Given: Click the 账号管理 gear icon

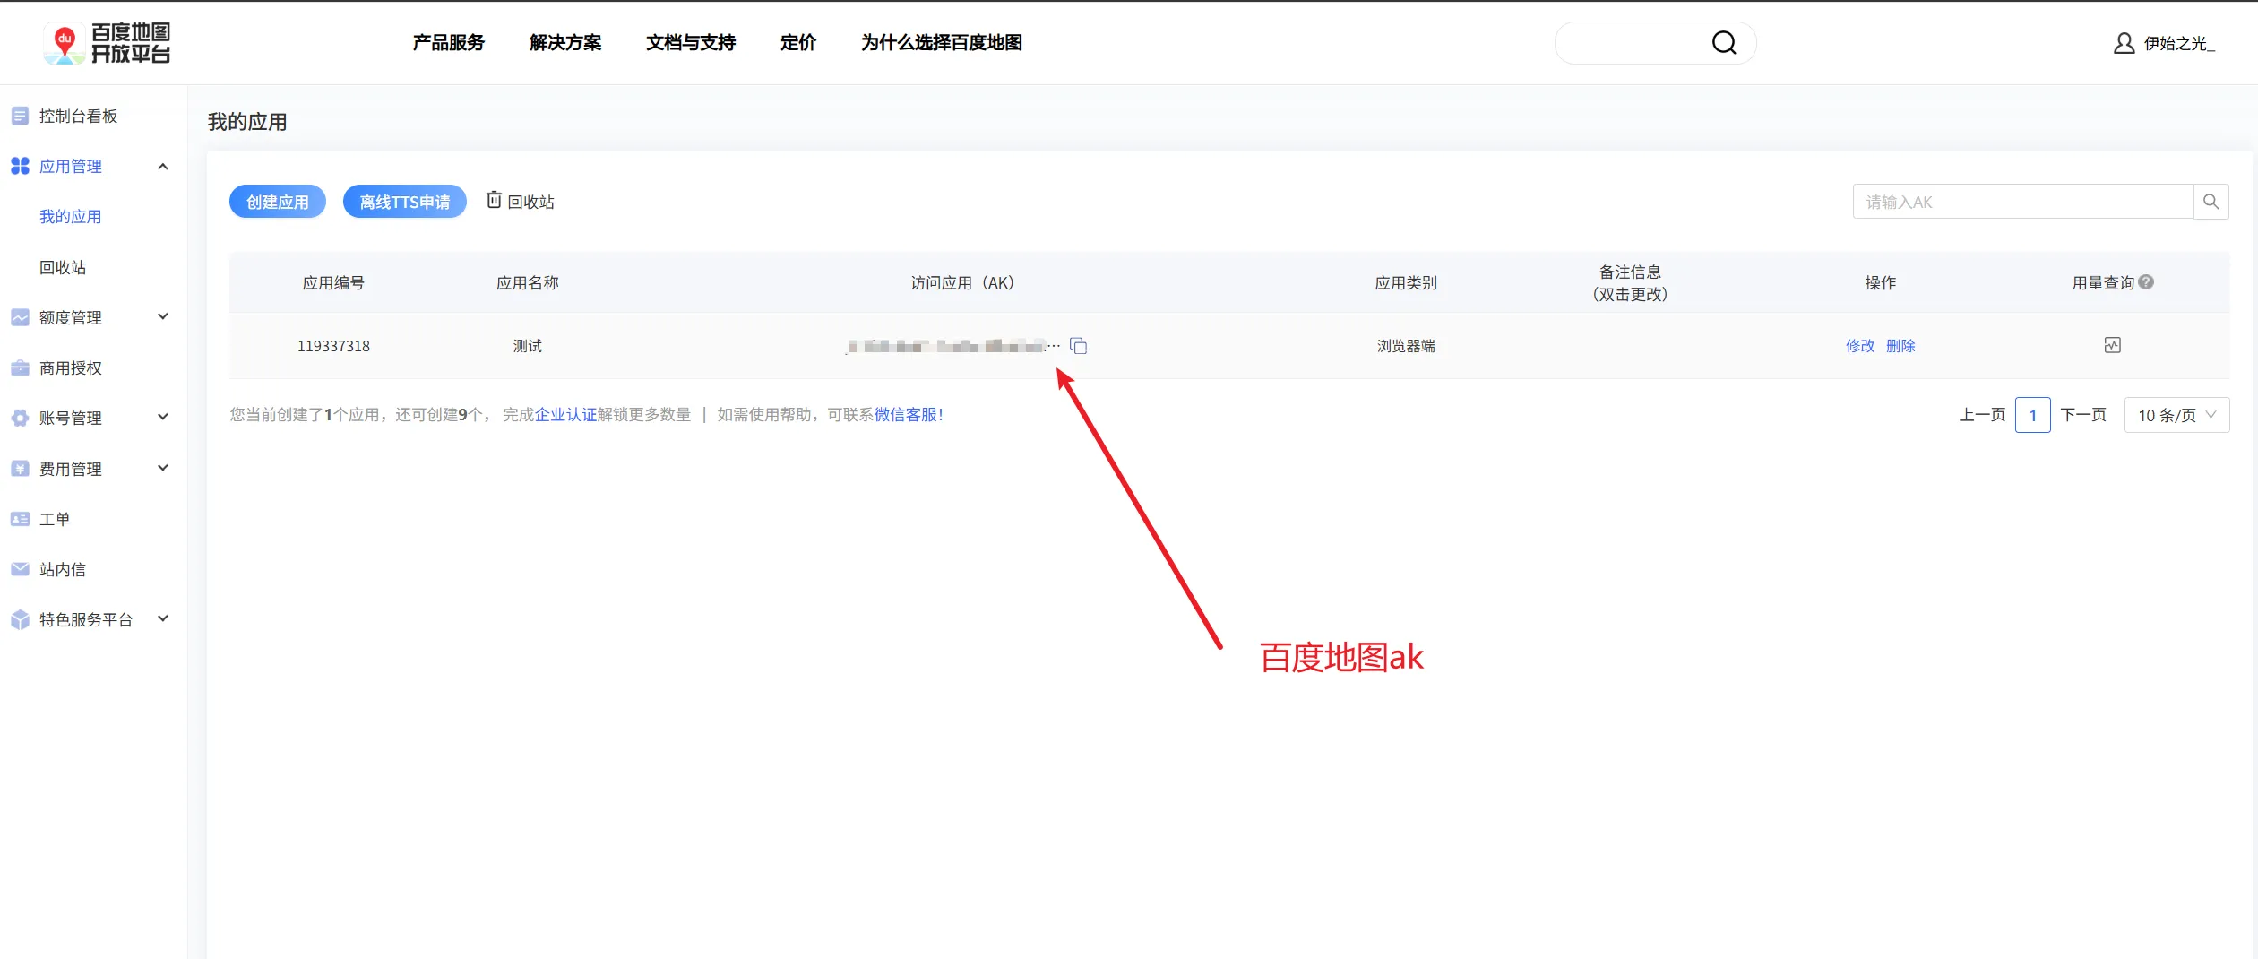Looking at the screenshot, I should (x=20, y=418).
